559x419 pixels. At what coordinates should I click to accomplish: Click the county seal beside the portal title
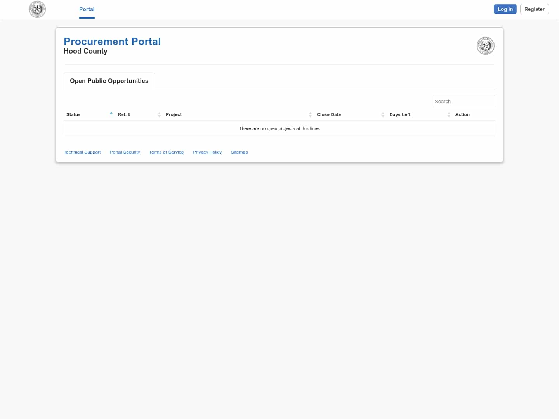pos(485,45)
